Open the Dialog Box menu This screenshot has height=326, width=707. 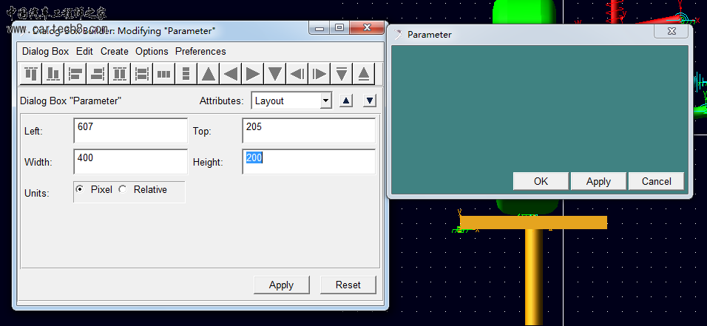(x=46, y=52)
